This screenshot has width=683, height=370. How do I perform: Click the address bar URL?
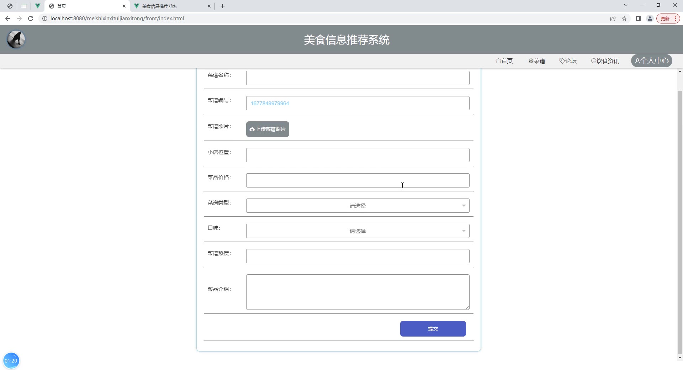(117, 18)
